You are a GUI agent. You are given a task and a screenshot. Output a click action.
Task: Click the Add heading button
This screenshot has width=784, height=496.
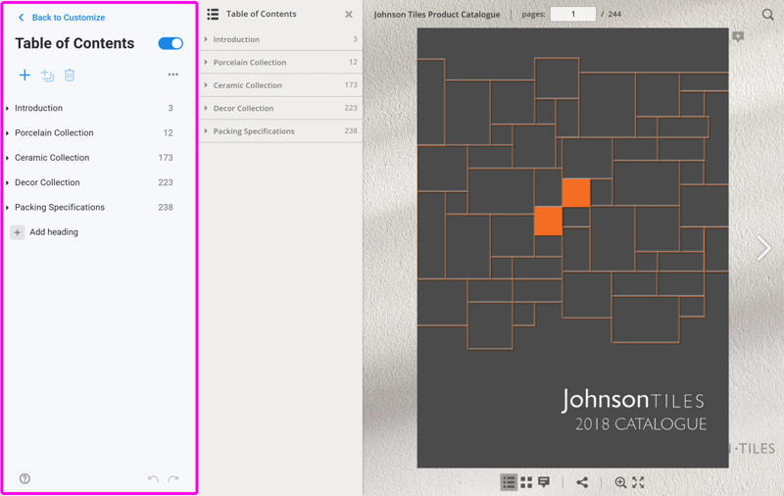tap(44, 232)
